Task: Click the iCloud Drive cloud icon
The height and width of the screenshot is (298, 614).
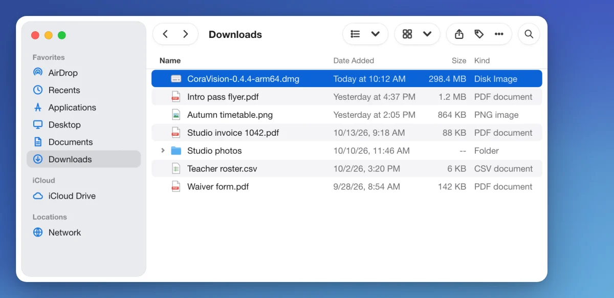Action: [38, 196]
